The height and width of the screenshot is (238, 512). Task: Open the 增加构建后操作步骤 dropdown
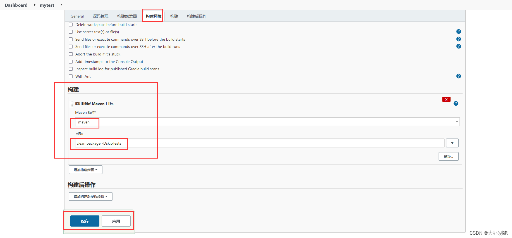coord(90,196)
